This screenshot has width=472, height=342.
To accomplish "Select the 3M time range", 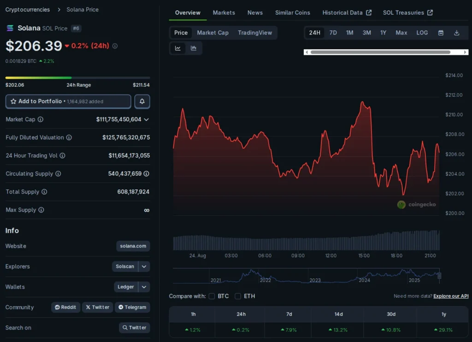I will pyautogui.click(x=366, y=33).
